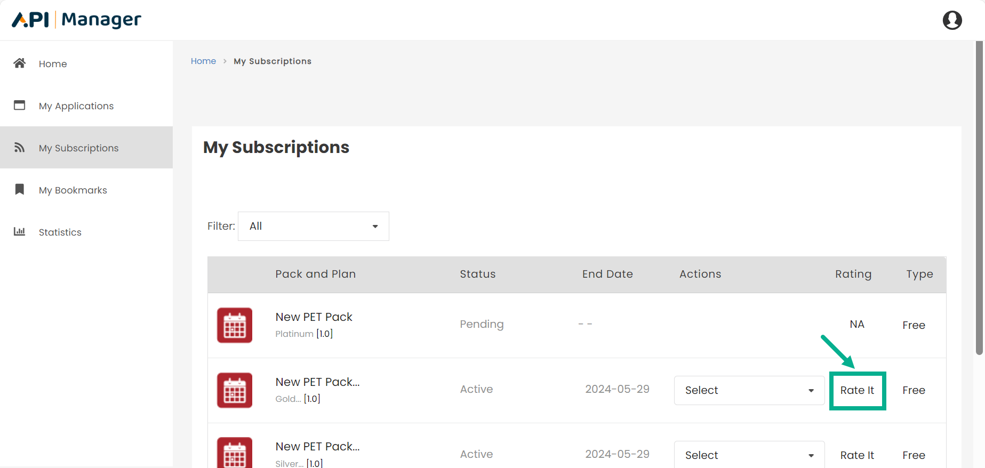Expand the Select actions dropdown for Gold plan
The image size is (985, 468).
(749, 390)
